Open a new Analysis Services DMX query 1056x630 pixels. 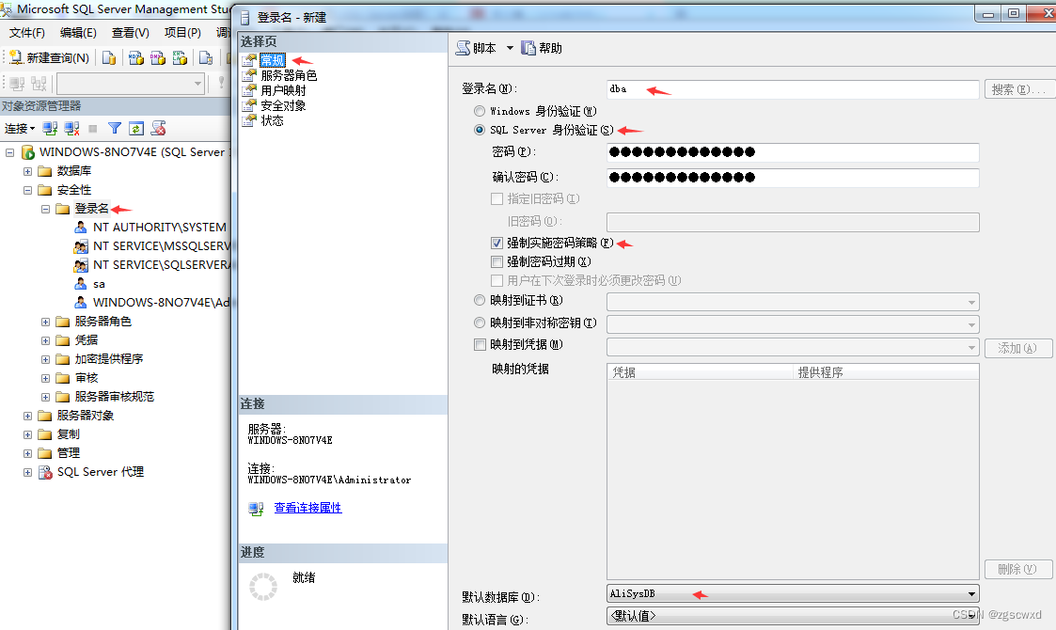point(158,58)
